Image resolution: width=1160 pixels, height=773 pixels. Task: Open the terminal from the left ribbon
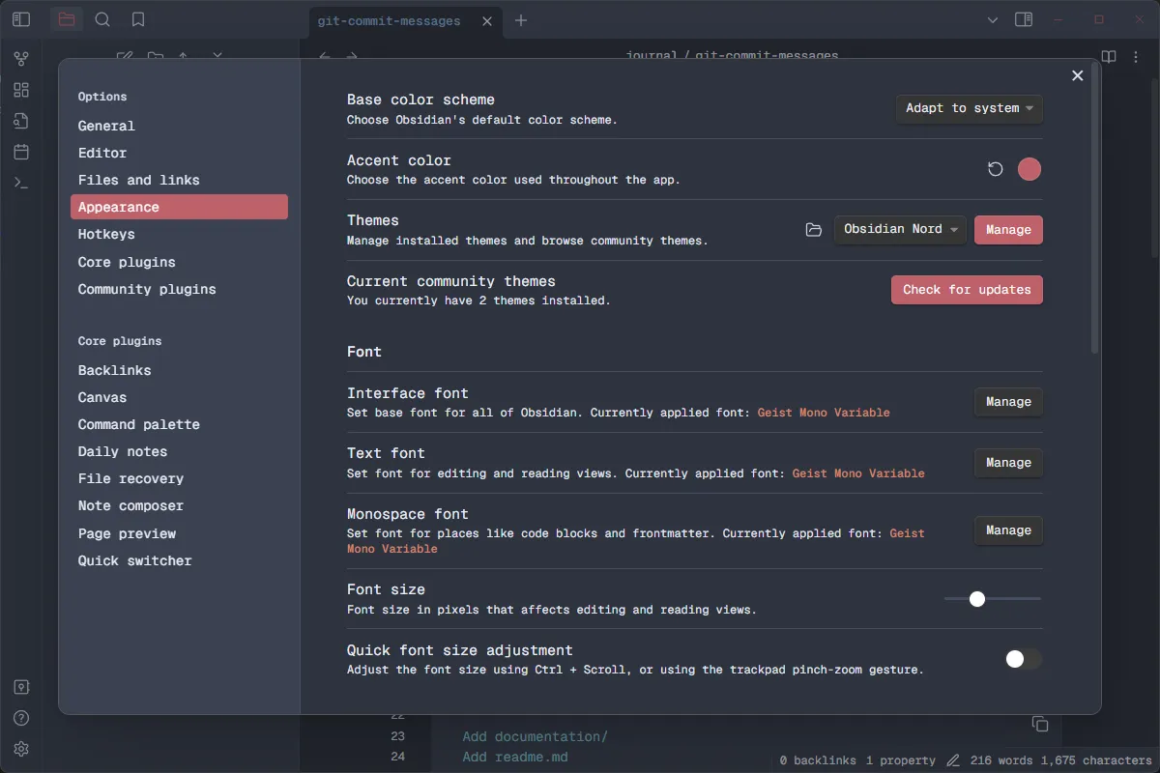pos(21,182)
